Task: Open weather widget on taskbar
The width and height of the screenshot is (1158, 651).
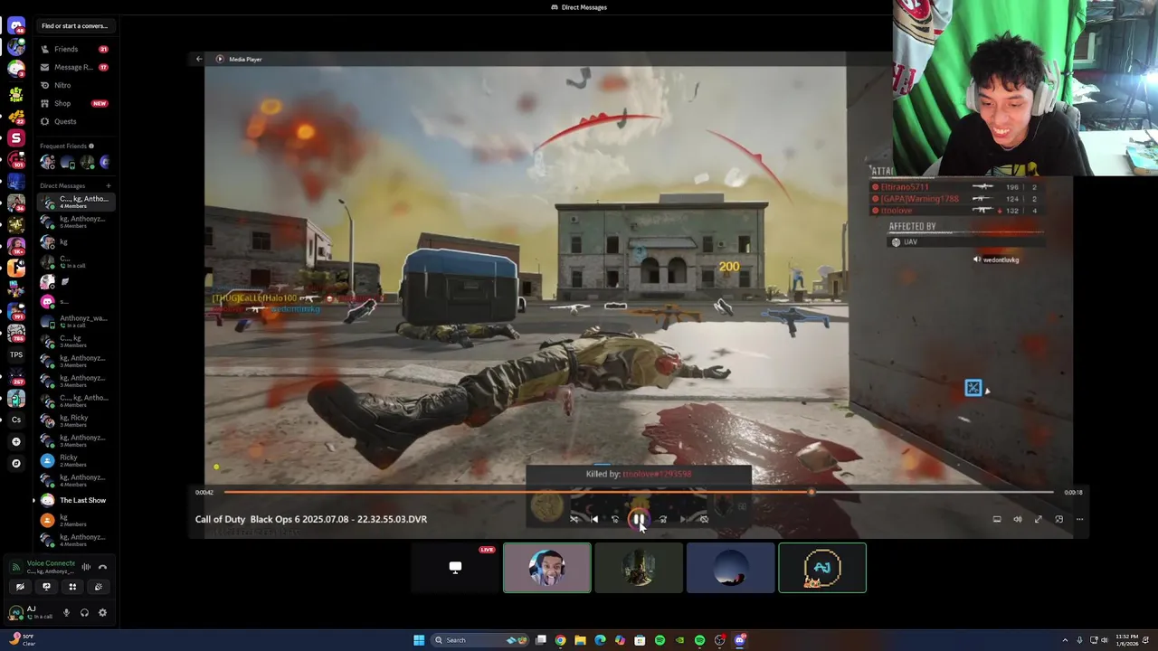Action: 22,639
